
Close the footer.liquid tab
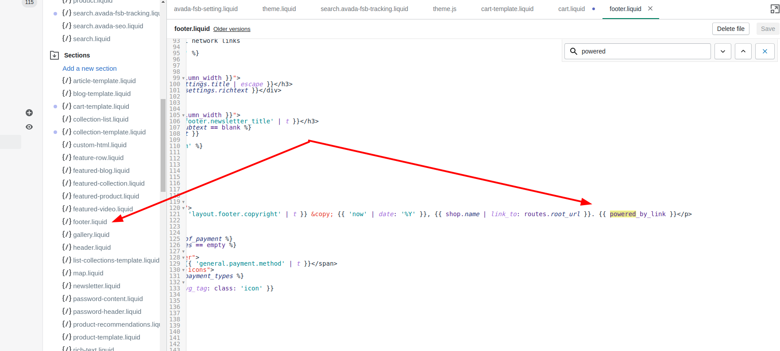pos(650,8)
